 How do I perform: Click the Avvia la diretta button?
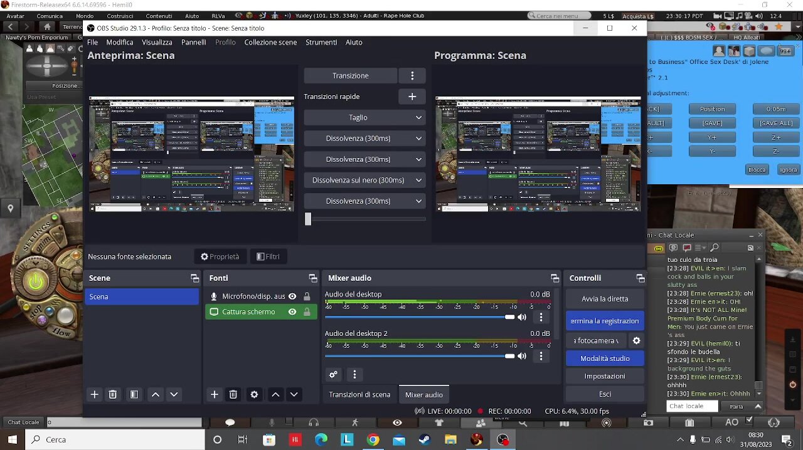click(605, 299)
